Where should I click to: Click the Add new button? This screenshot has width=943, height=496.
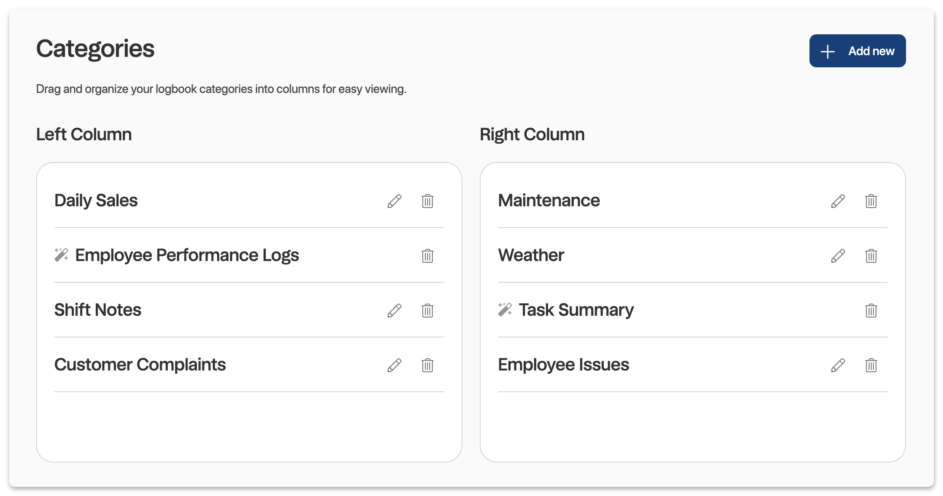(x=857, y=51)
